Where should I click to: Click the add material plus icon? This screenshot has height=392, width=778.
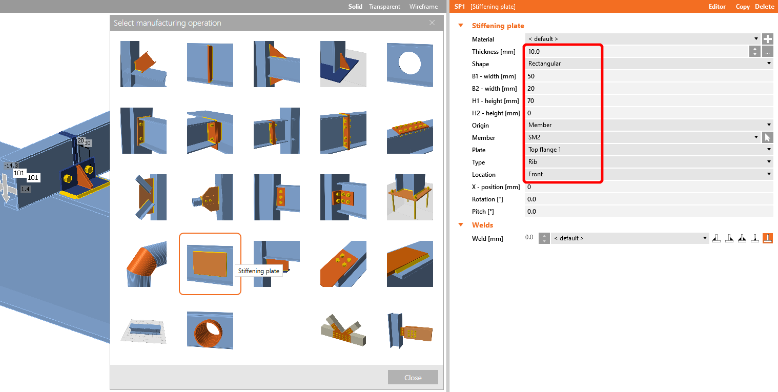767,39
